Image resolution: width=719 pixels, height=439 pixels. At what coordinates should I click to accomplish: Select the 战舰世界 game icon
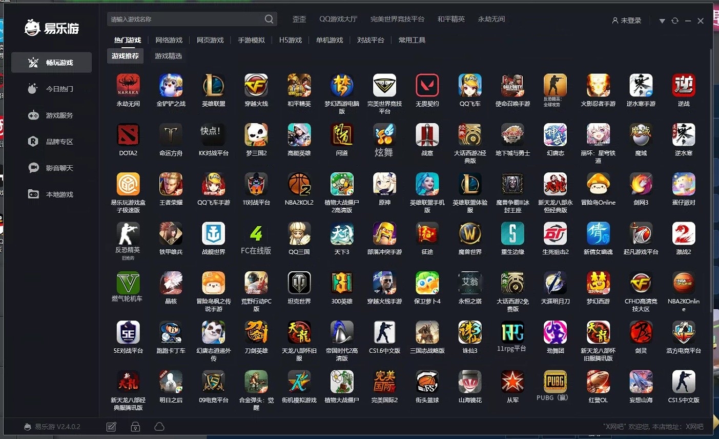[214, 234]
